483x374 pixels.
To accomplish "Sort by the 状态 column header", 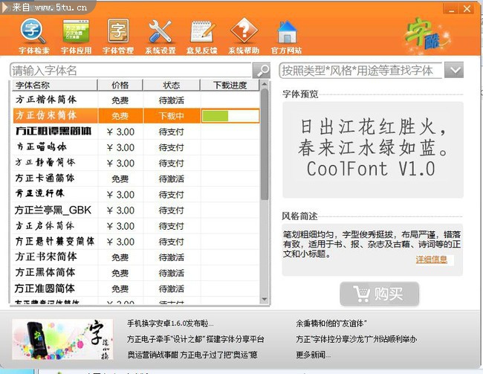I will 171,86.
